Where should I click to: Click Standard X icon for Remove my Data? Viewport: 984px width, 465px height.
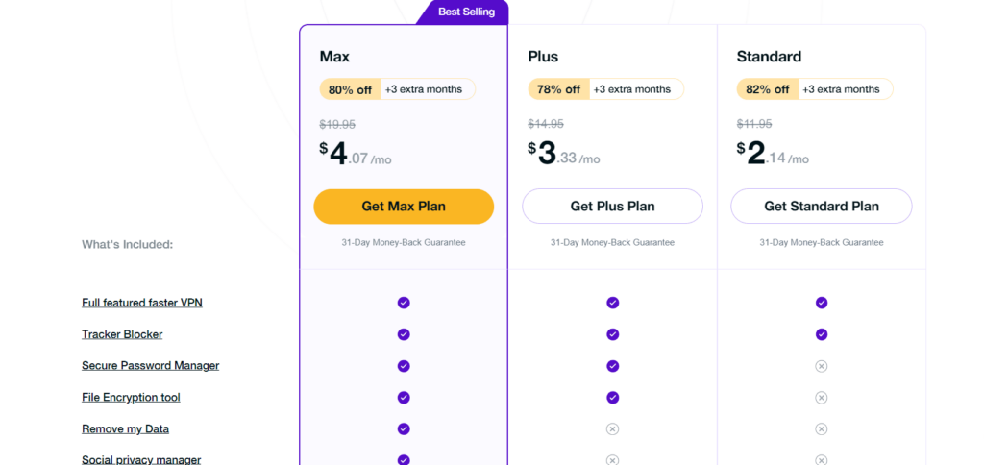coord(821,429)
